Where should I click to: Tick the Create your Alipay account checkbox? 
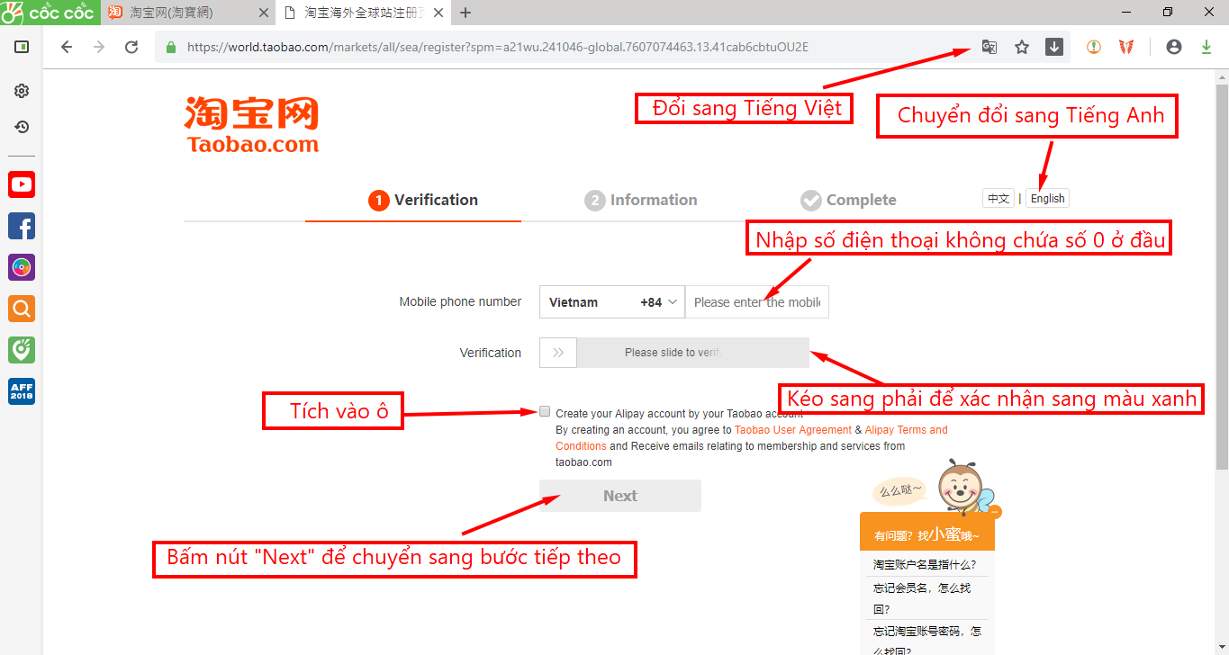tap(545, 411)
